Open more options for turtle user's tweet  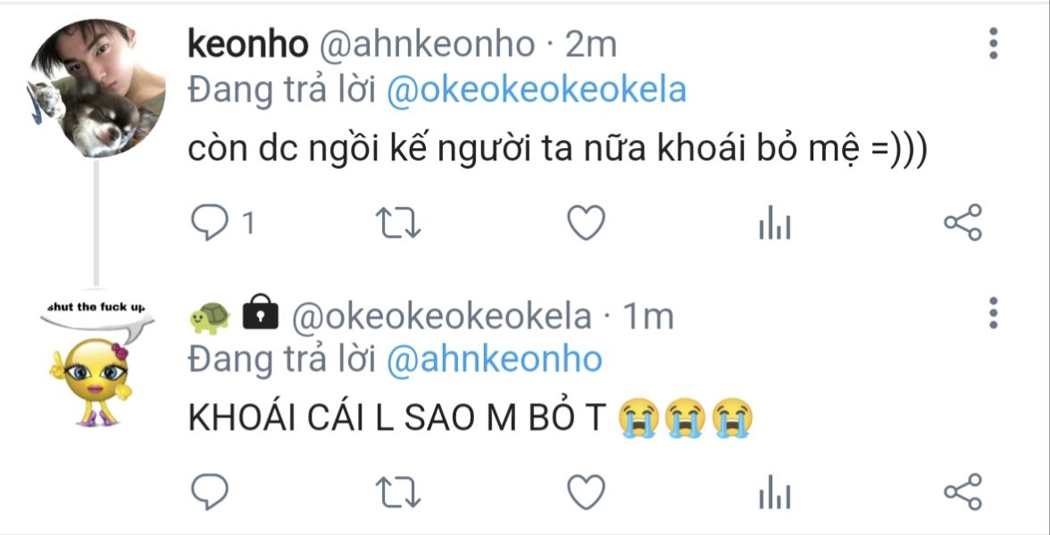coord(993,313)
